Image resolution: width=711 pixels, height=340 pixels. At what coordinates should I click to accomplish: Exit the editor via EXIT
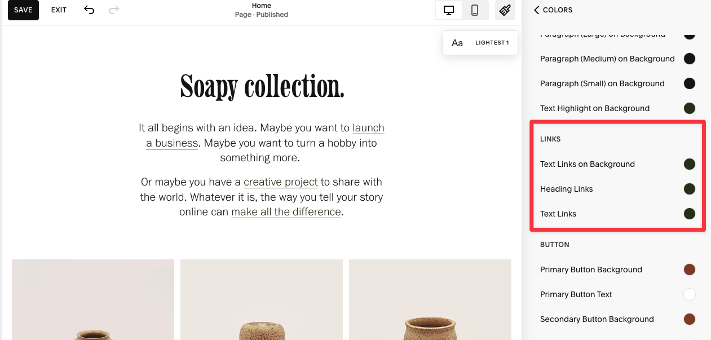(x=59, y=10)
